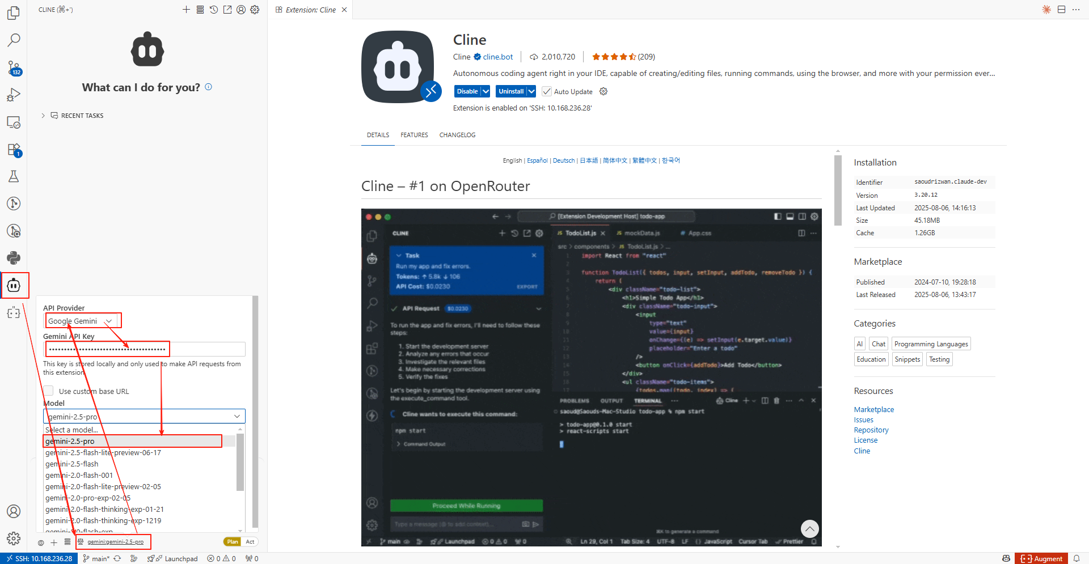Image resolution: width=1089 pixels, height=564 pixels.
Task: Open the Uninstall button dropdown arrow
Action: [x=531, y=91]
